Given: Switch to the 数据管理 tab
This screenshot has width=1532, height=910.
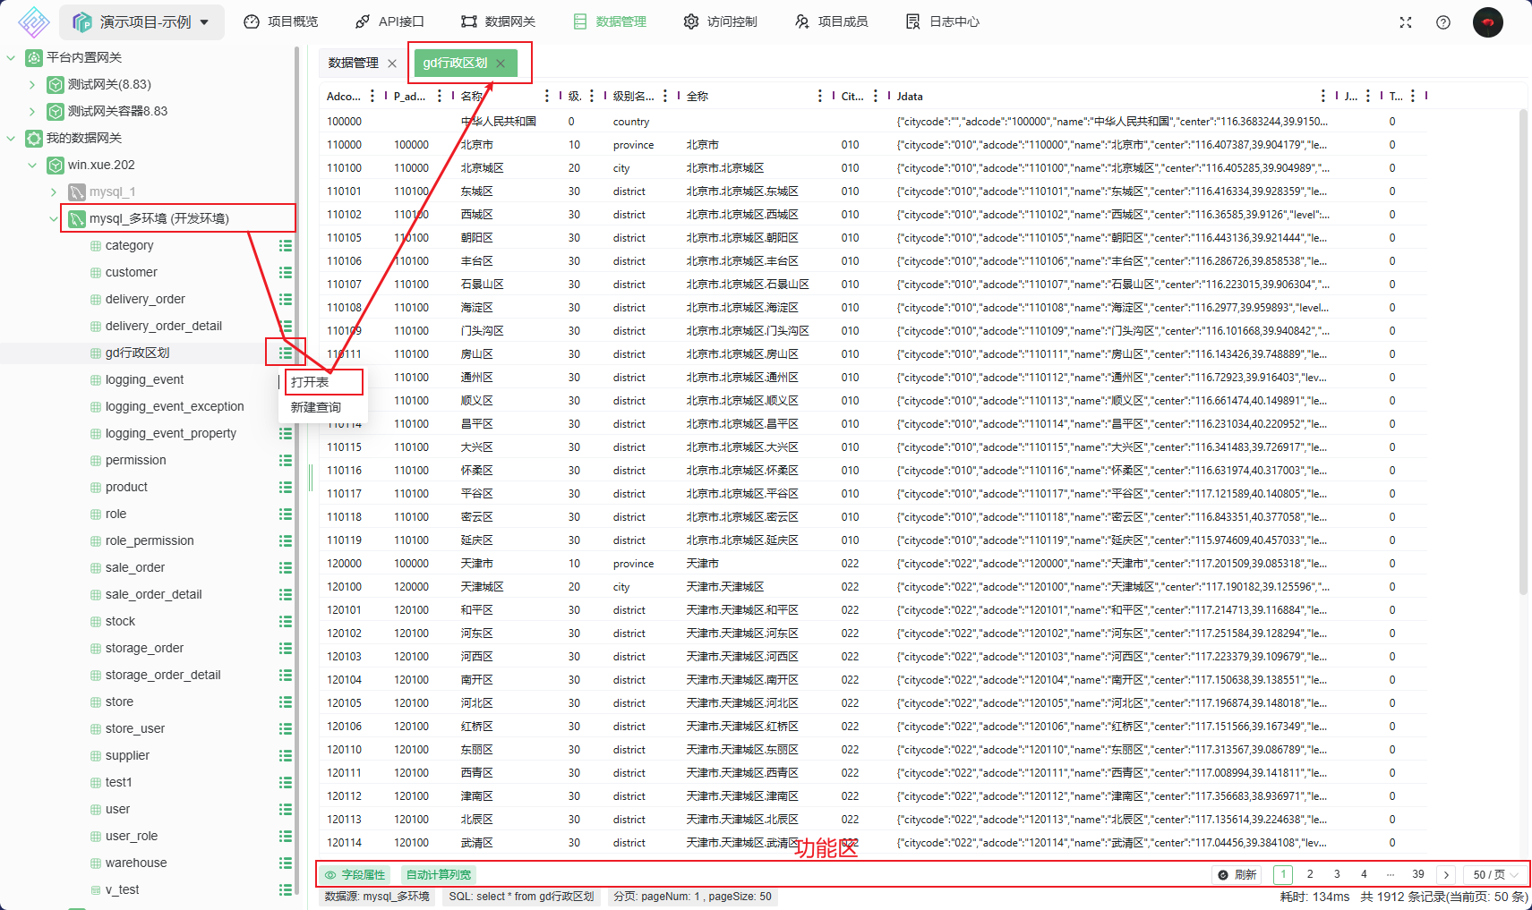Looking at the screenshot, I should click(x=353, y=63).
